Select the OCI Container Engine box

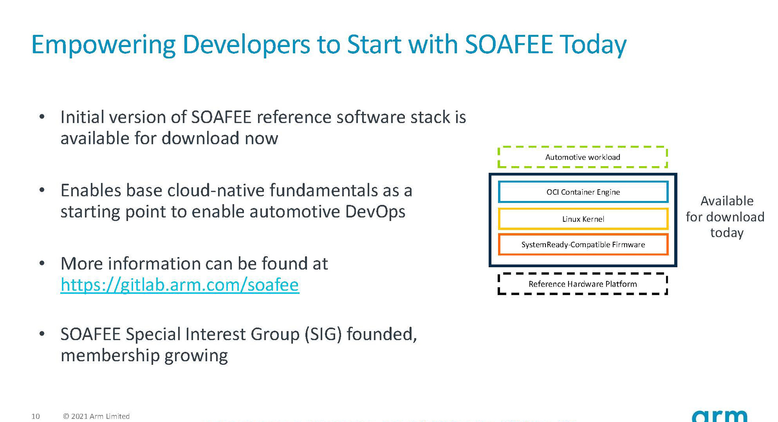583,192
